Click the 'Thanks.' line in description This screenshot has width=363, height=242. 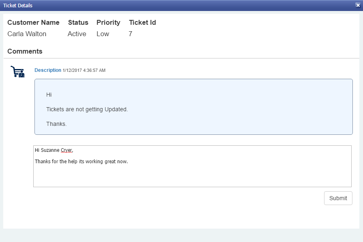56,124
